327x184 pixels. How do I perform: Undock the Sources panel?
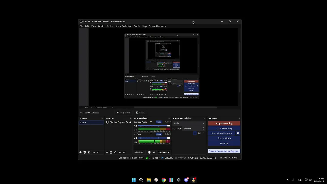[x=131, y=118]
